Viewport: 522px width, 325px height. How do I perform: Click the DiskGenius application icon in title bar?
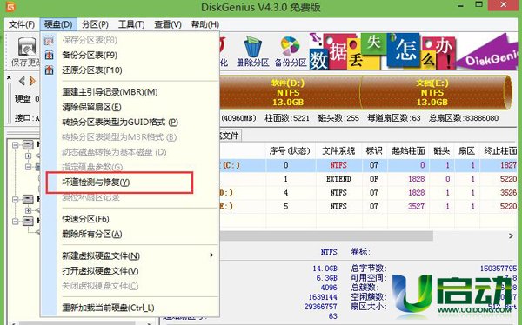click(x=10, y=6)
